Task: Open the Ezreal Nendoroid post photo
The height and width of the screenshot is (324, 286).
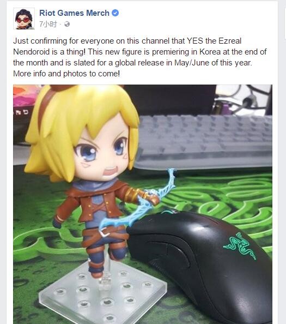Action: 143,204
